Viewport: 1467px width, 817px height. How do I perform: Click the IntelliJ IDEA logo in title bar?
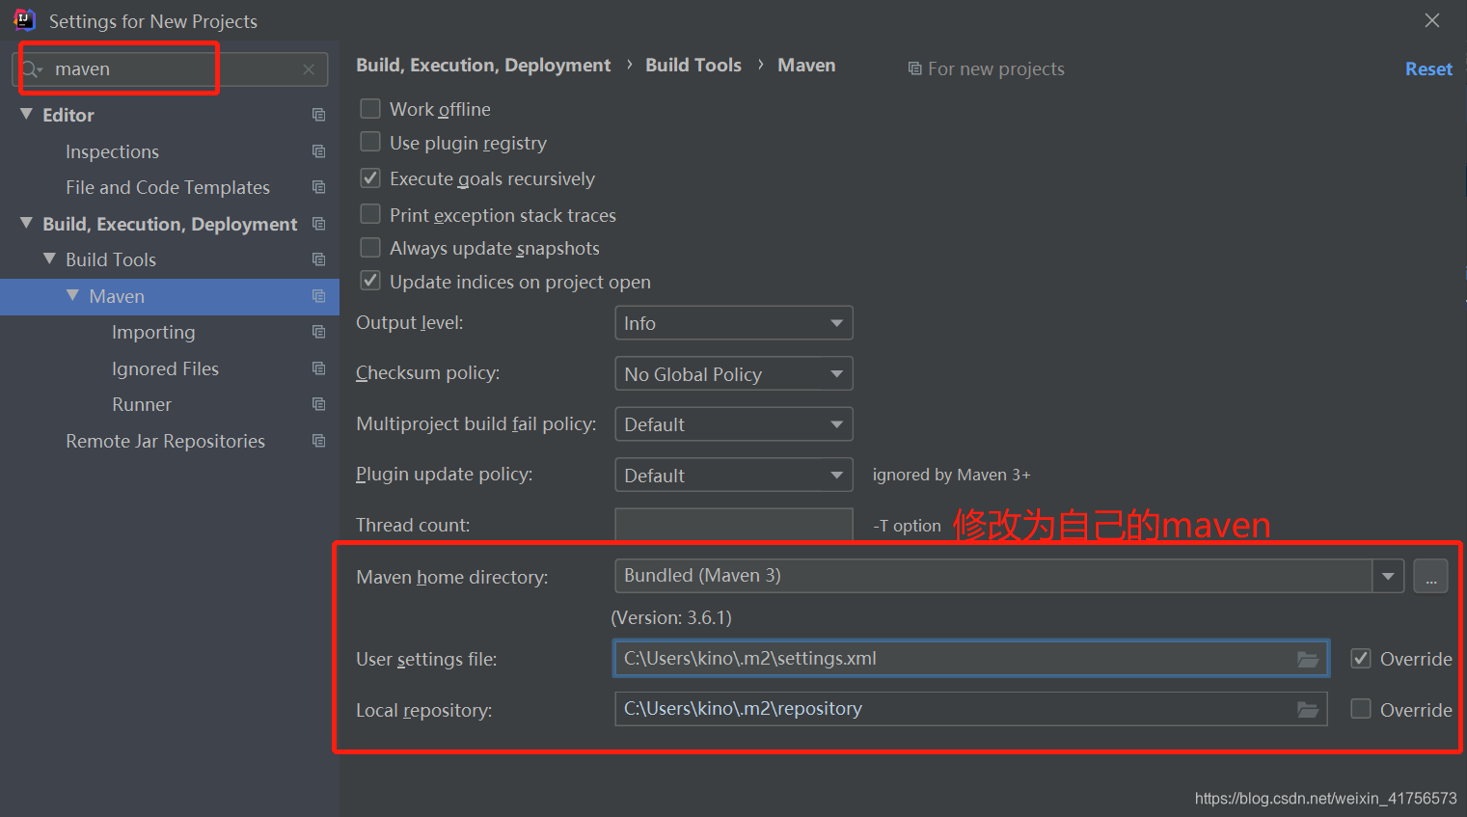tap(24, 20)
